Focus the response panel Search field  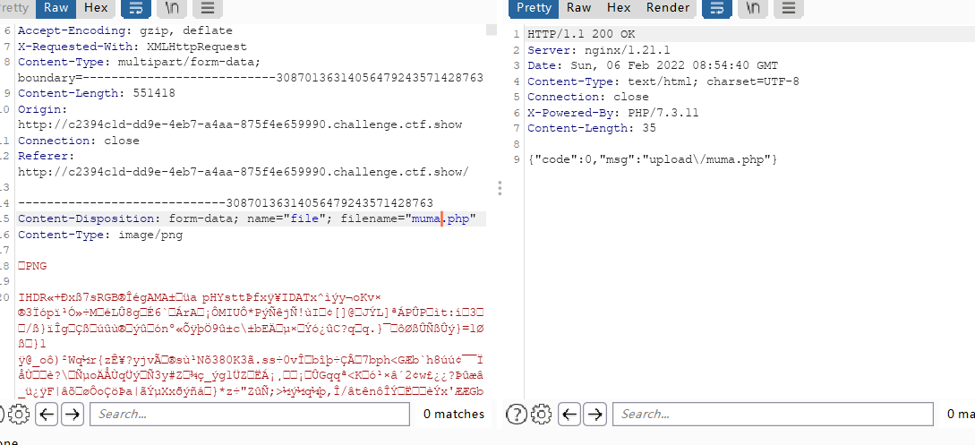(773, 414)
